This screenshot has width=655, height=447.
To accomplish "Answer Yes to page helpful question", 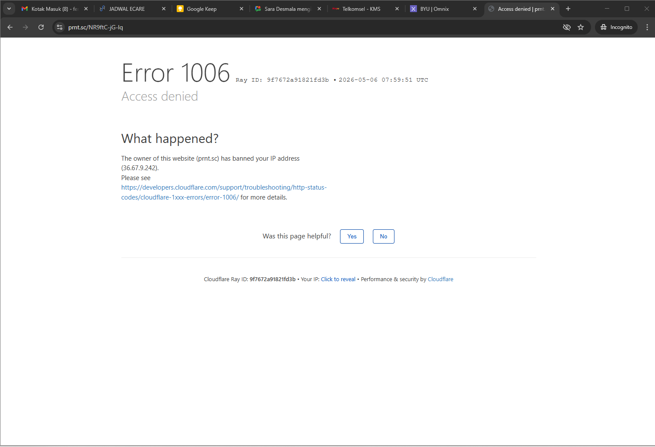I will tap(352, 236).
